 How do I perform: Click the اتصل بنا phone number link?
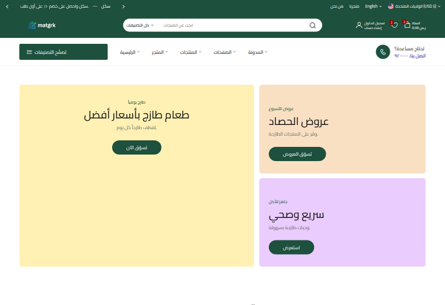(410, 56)
